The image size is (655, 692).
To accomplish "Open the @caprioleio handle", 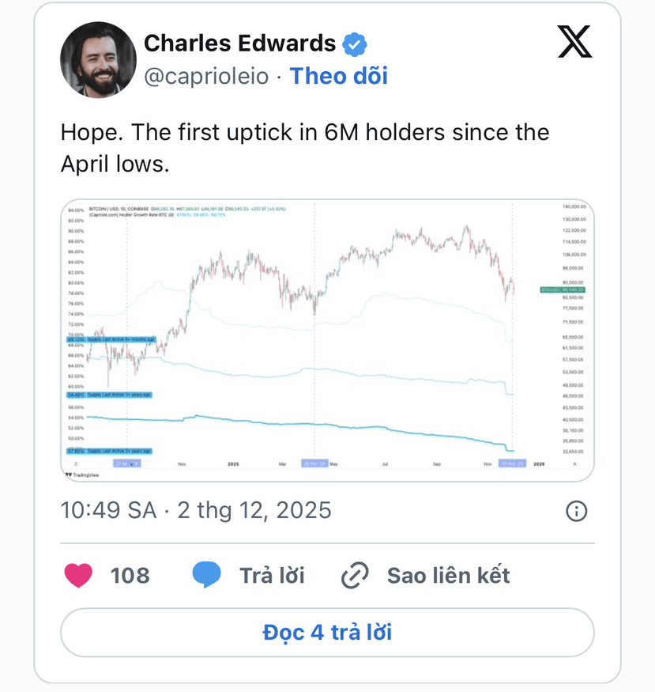I will pos(206,77).
